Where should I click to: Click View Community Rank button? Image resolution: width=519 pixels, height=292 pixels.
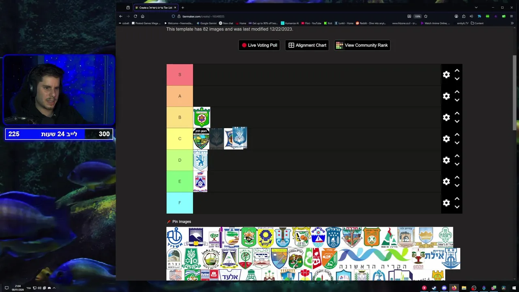362,45
